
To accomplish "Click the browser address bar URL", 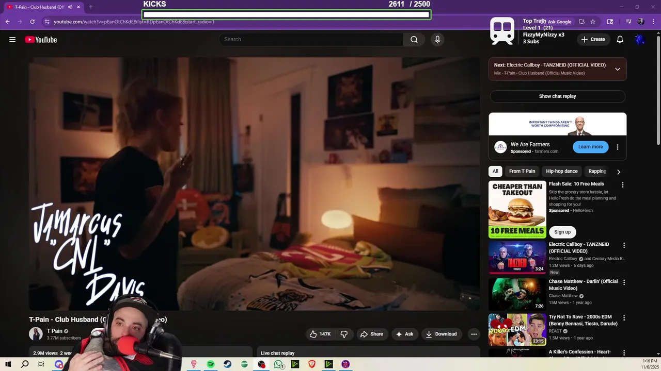I will [134, 22].
